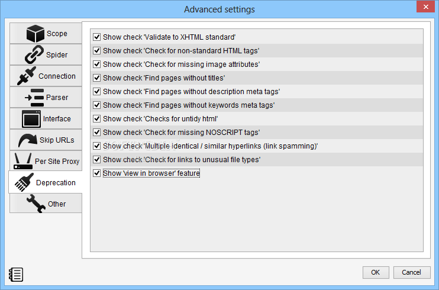This screenshot has height=290, width=439.
Task: Click the Parser indent icon
Action: pyautogui.click(x=34, y=97)
